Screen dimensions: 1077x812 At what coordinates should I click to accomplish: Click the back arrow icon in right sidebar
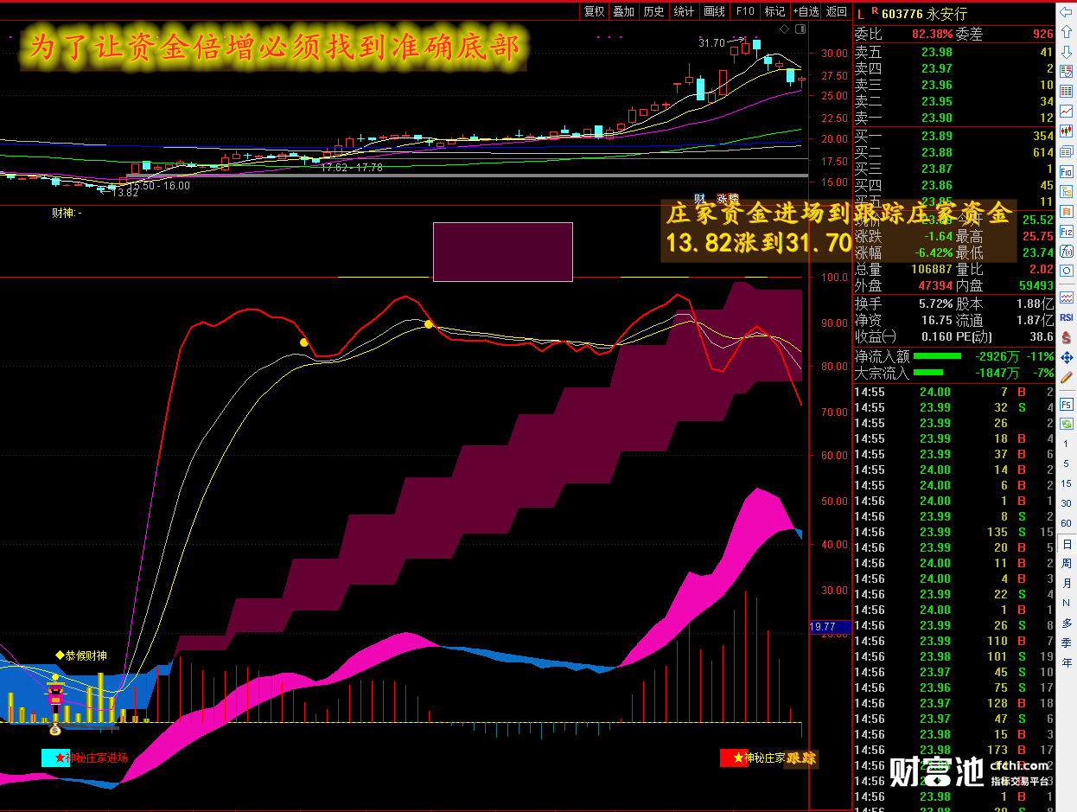point(1067,13)
